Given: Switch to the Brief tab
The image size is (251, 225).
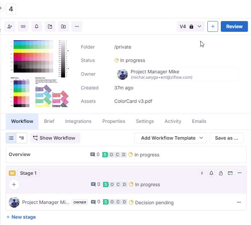Looking at the screenshot, I should 49,121.
